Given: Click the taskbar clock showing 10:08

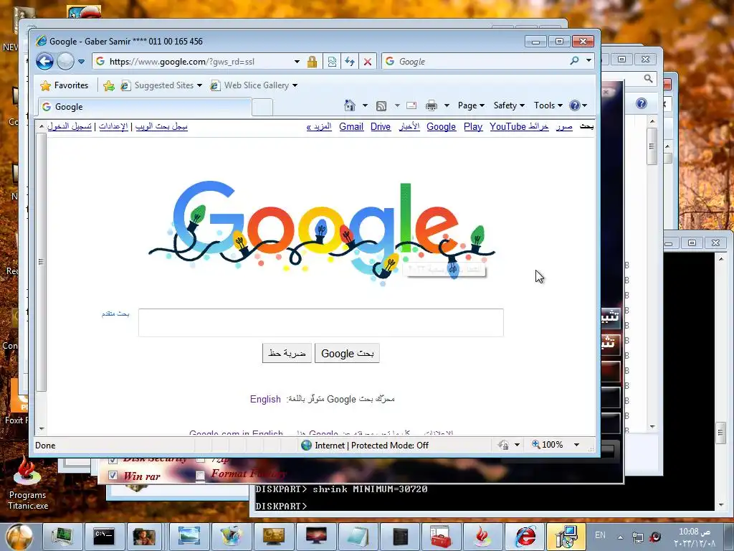Looking at the screenshot, I should 695,537.
